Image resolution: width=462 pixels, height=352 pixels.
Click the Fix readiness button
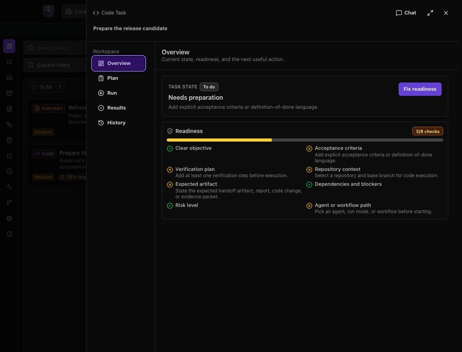[420, 89]
